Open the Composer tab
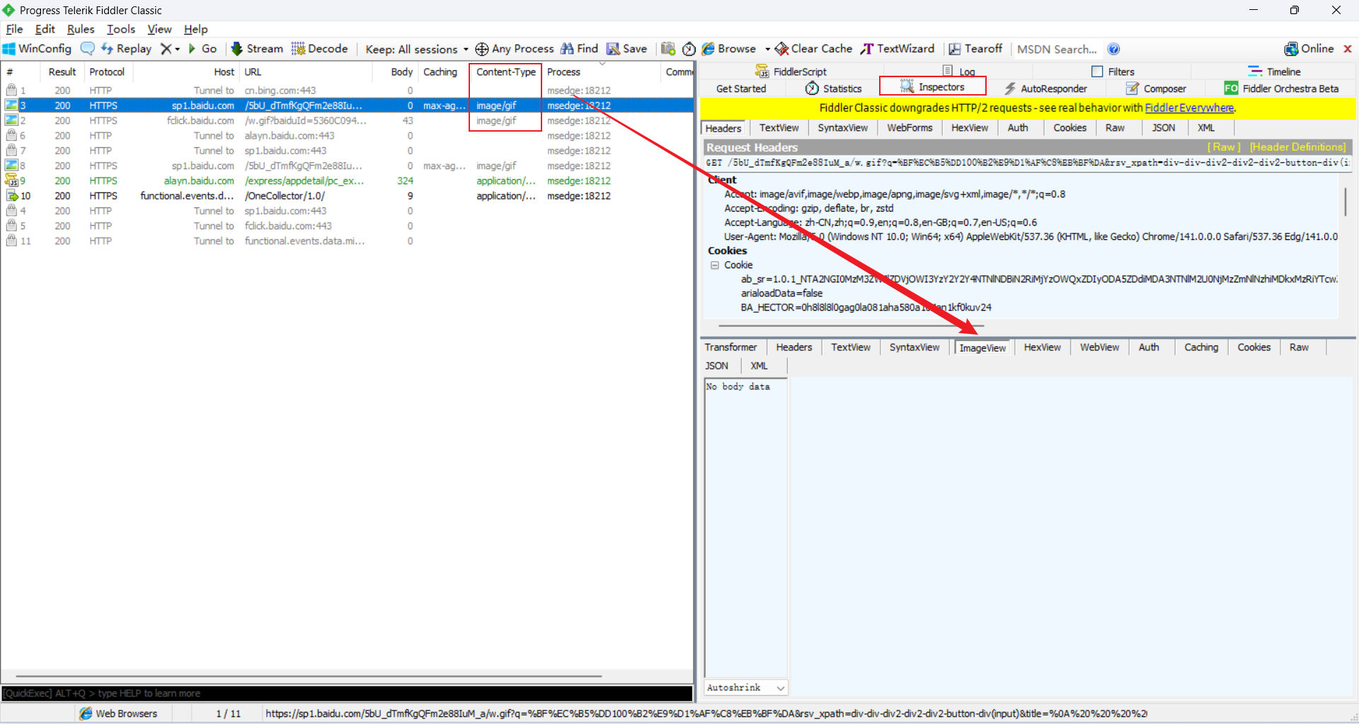This screenshot has height=724, width=1359. [1156, 88]
